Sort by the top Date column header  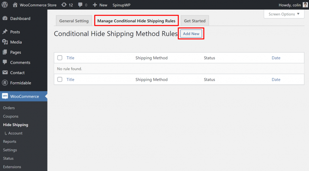[276, 58]
